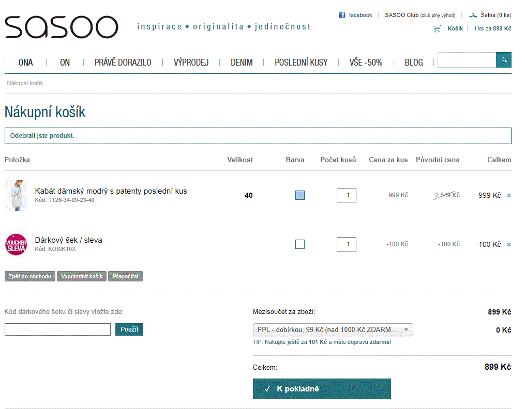Open the ONA menu
The height and width of the screenshot is (409, 525).
25,62
